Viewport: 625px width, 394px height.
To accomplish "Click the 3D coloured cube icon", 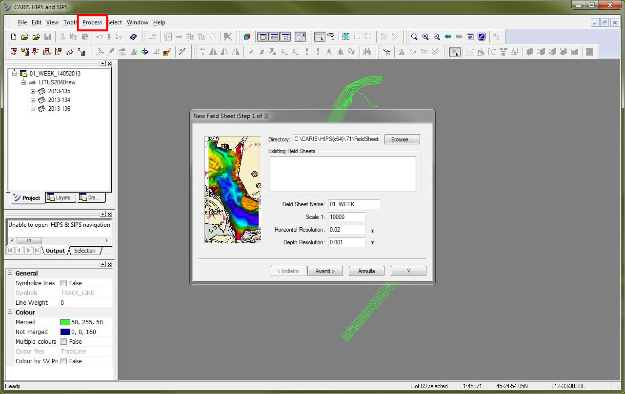I will click(x=247, y=37).
